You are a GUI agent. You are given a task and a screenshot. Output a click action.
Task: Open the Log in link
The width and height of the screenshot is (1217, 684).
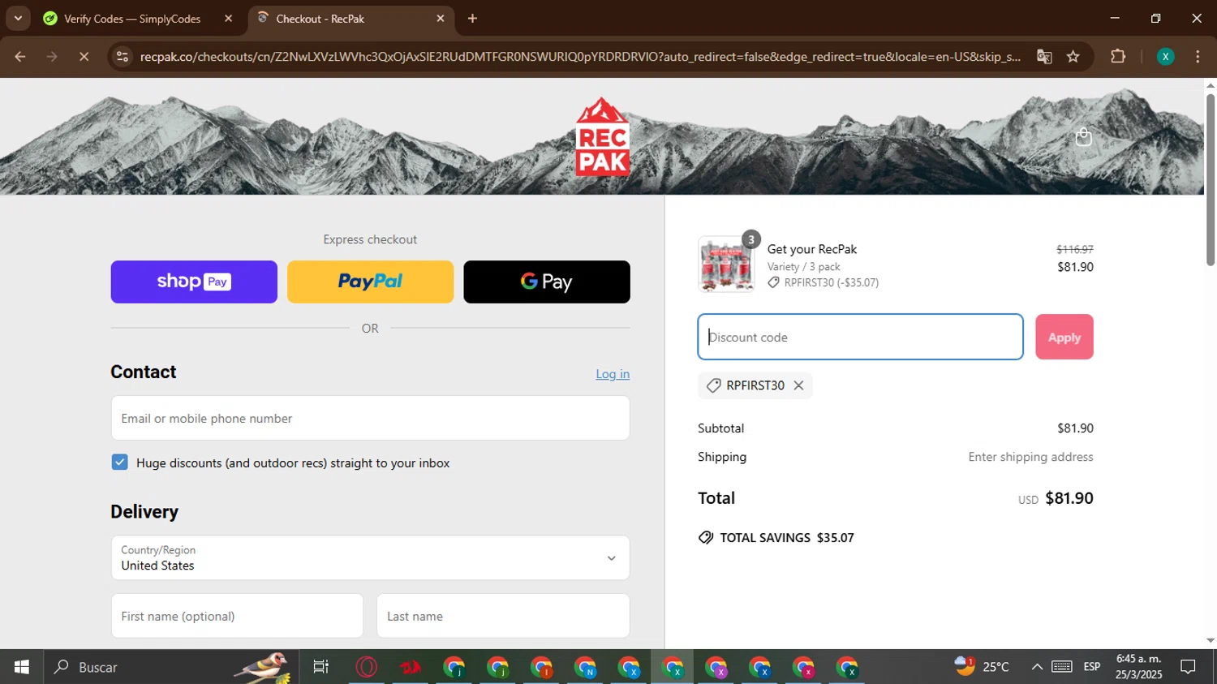click(613, 374)
